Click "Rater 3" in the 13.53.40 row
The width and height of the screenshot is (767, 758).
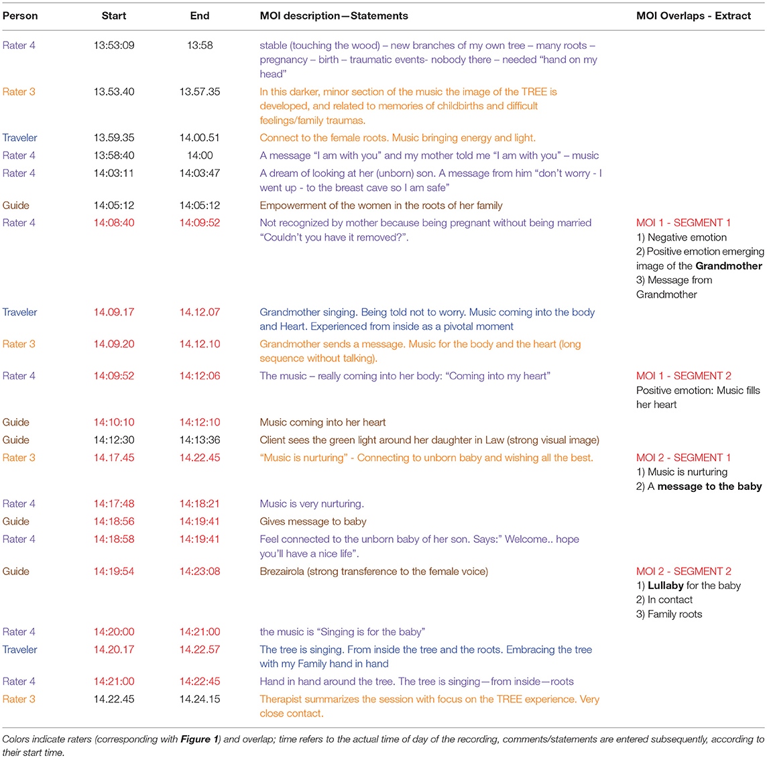(19, 92)
